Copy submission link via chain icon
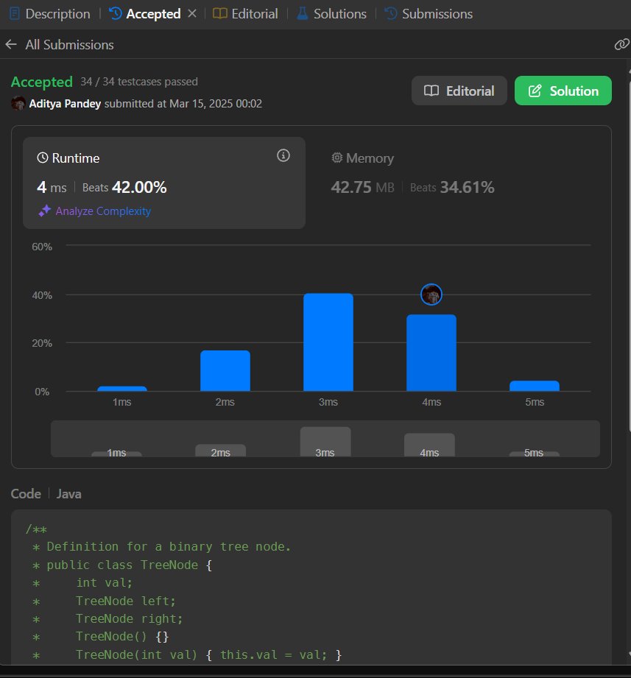 click(621, 44)
